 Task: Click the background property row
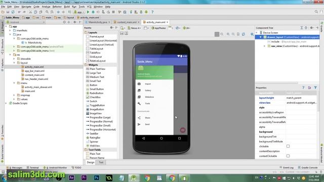pyautogui.click(x=286, y=131)
